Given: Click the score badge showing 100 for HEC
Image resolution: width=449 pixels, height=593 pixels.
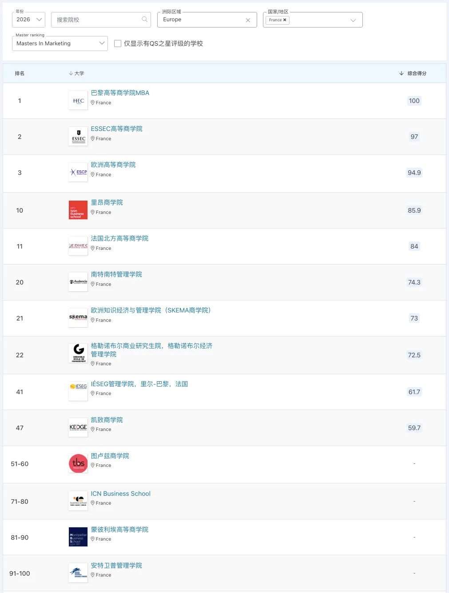Looking at the screenshot, I should [414, 100].
